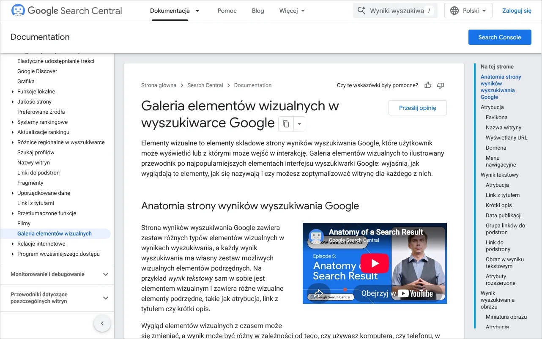Click the Google Search Central logo
The image size is (542, 339).
[x=67, y=11]
